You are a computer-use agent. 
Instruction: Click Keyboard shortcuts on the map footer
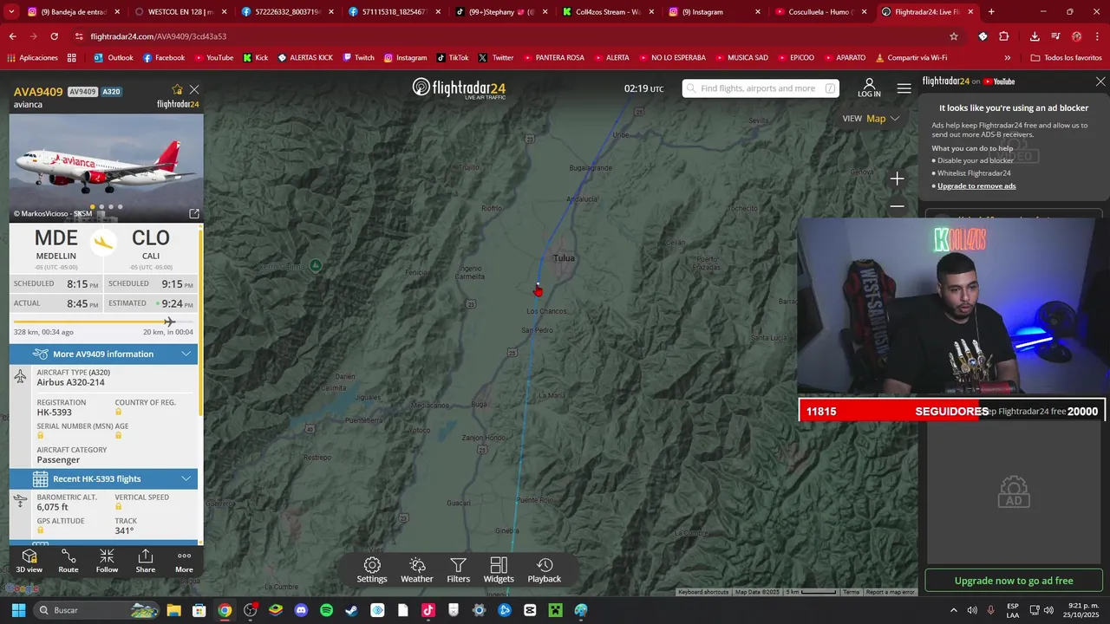[x=703, y=592]
